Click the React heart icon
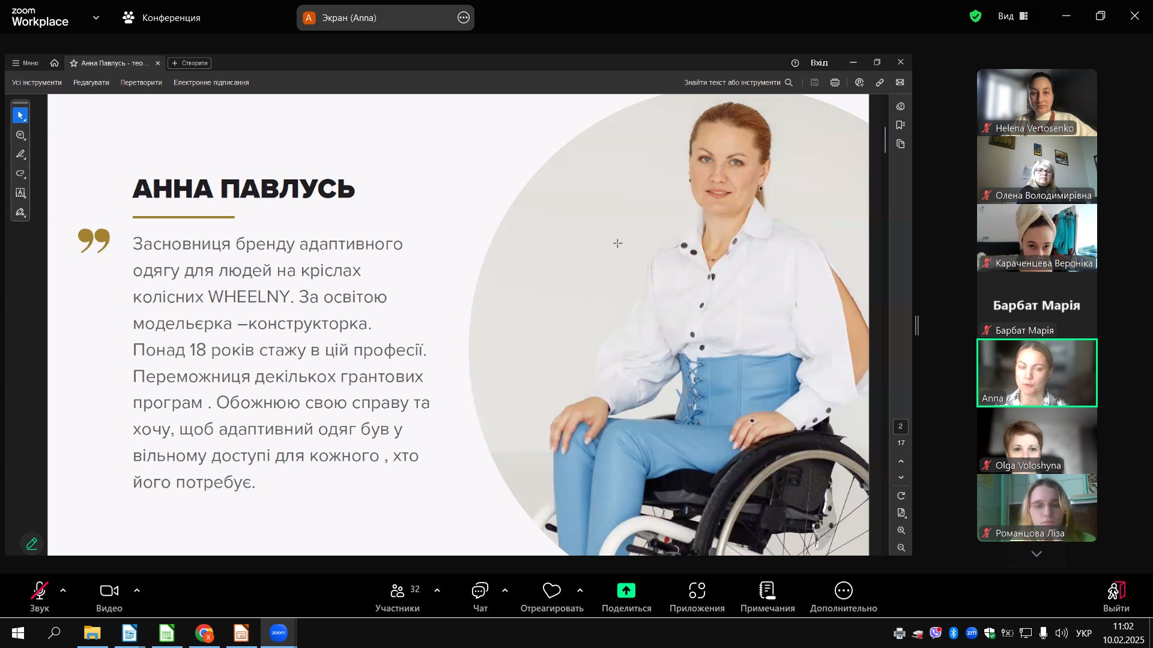Viewport: 1153px width, 648px height. pyautogui.click(x=551, y=590)
